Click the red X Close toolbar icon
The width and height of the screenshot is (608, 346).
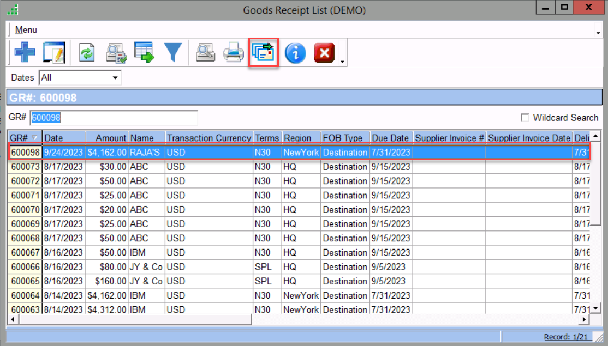click(x=324, y=53)
